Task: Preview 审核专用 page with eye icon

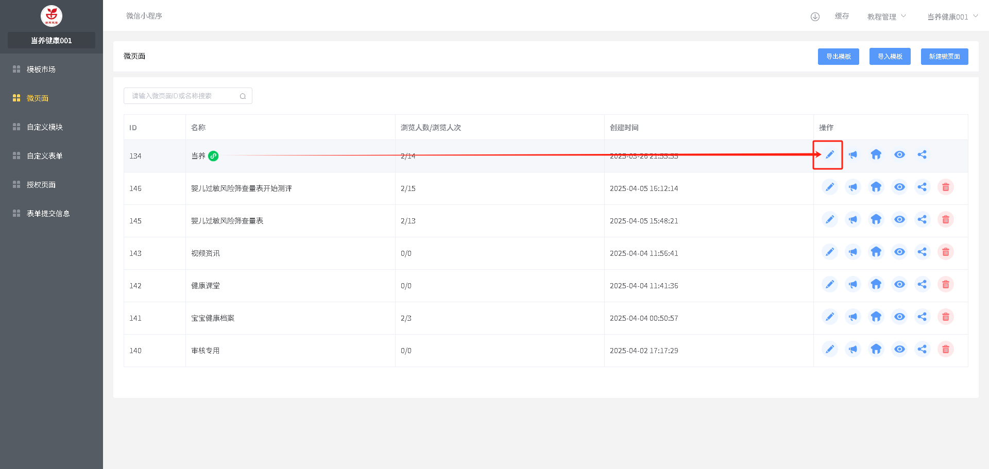Action: tap(899, 350)
